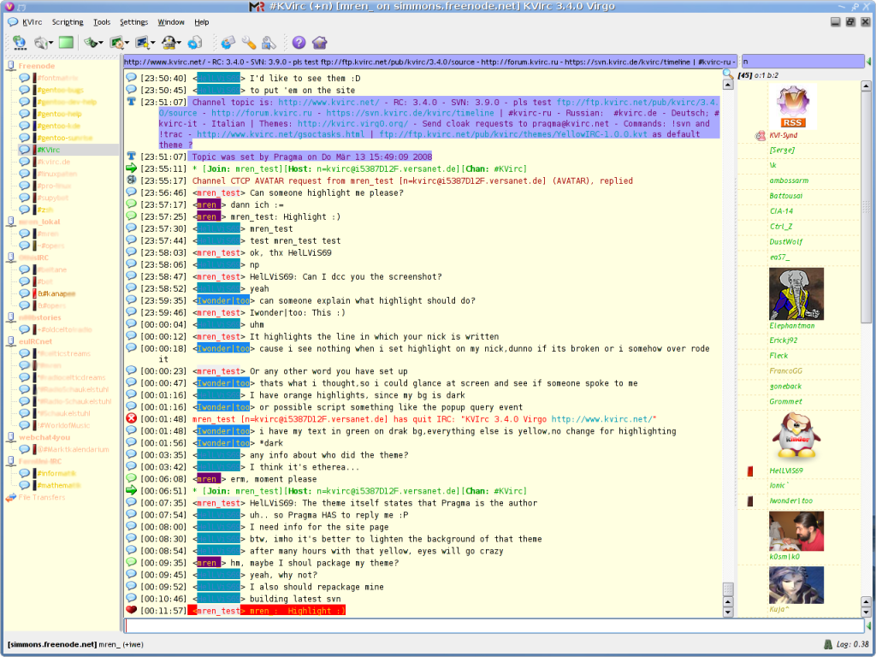The height and width of the screenshot is (657, 876).
Task: Click the Freenode server icon in tree
Action: [10, 66]
